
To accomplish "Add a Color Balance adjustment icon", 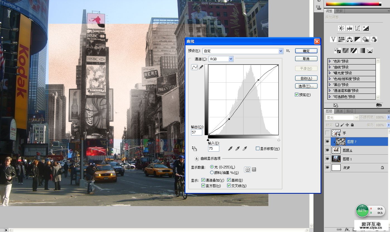I will (x=349, y=40).
